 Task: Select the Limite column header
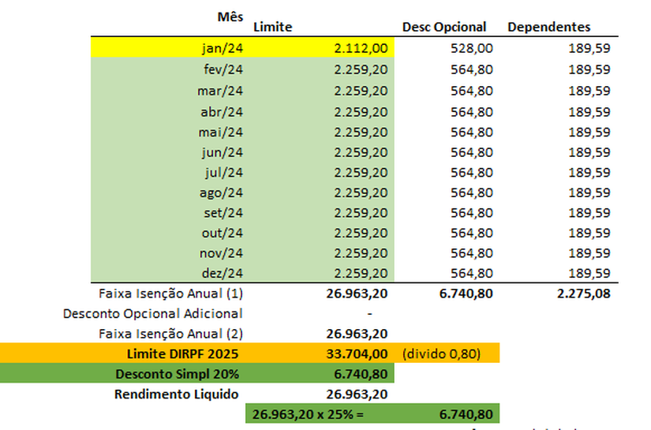click(x=273, y=27)
